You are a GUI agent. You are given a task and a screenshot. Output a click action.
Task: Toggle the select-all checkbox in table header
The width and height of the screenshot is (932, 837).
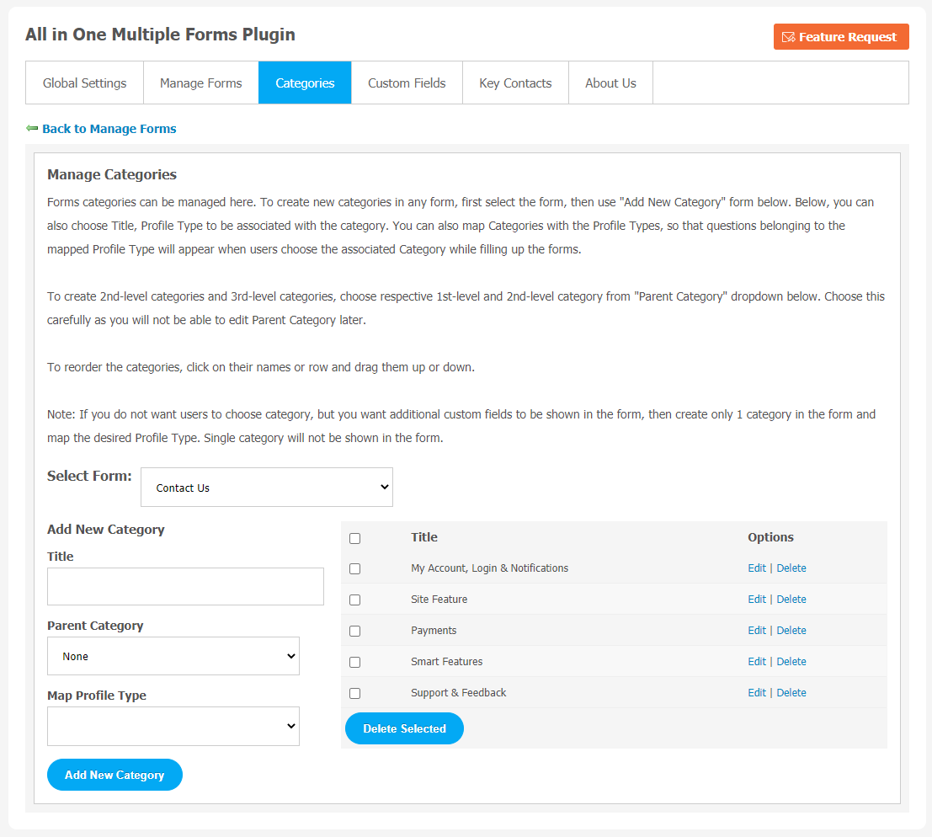pyautogui.click(x=354, y=538)
